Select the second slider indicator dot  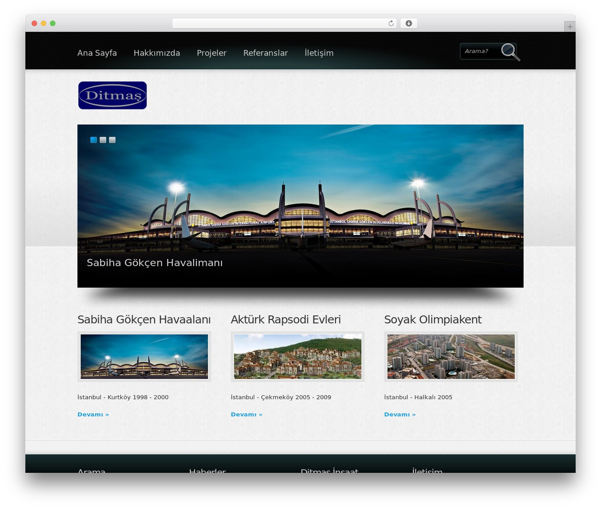(x=103, y=140)
